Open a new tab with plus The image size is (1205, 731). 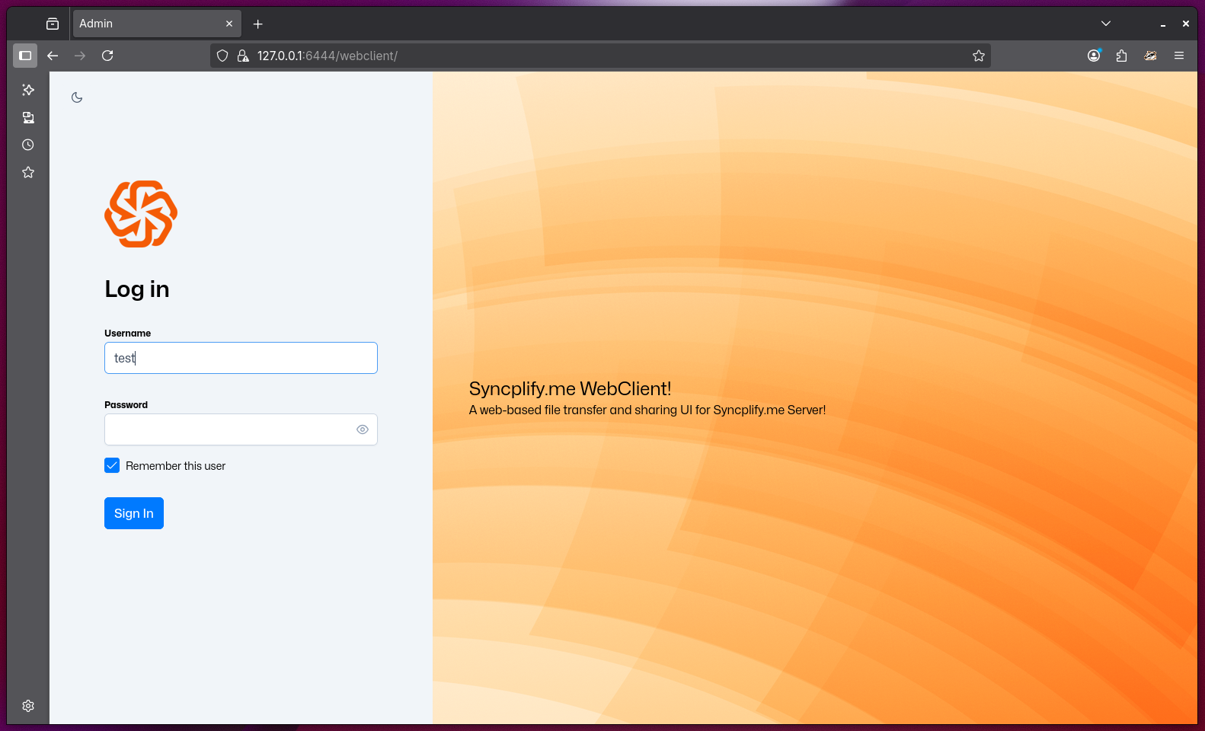pos(258,24)
